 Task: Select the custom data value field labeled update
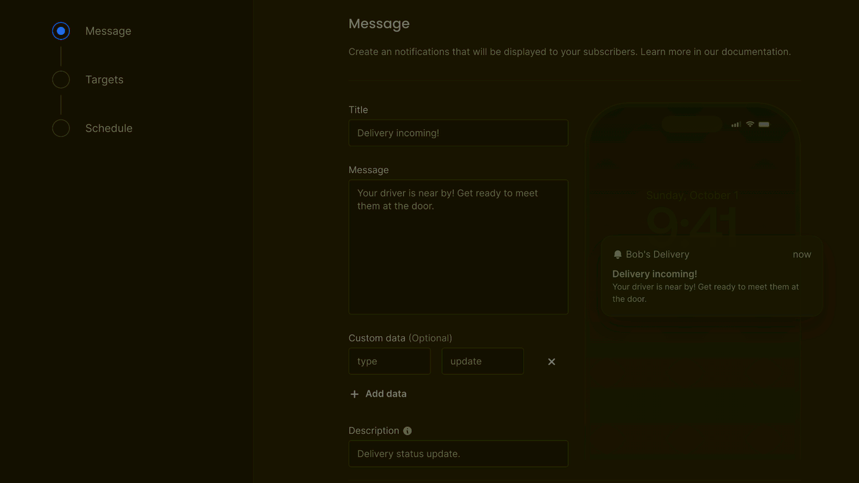(x=483, y=361)
